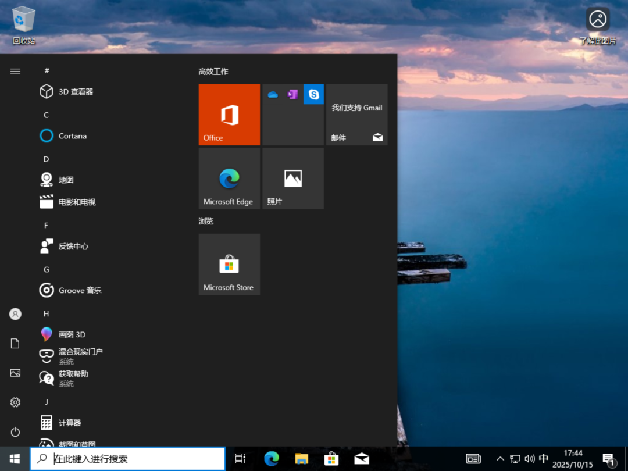Expand the start menu hamburger button
The height and width of the screenshot is (471, 628).
(x=15, y=72)
